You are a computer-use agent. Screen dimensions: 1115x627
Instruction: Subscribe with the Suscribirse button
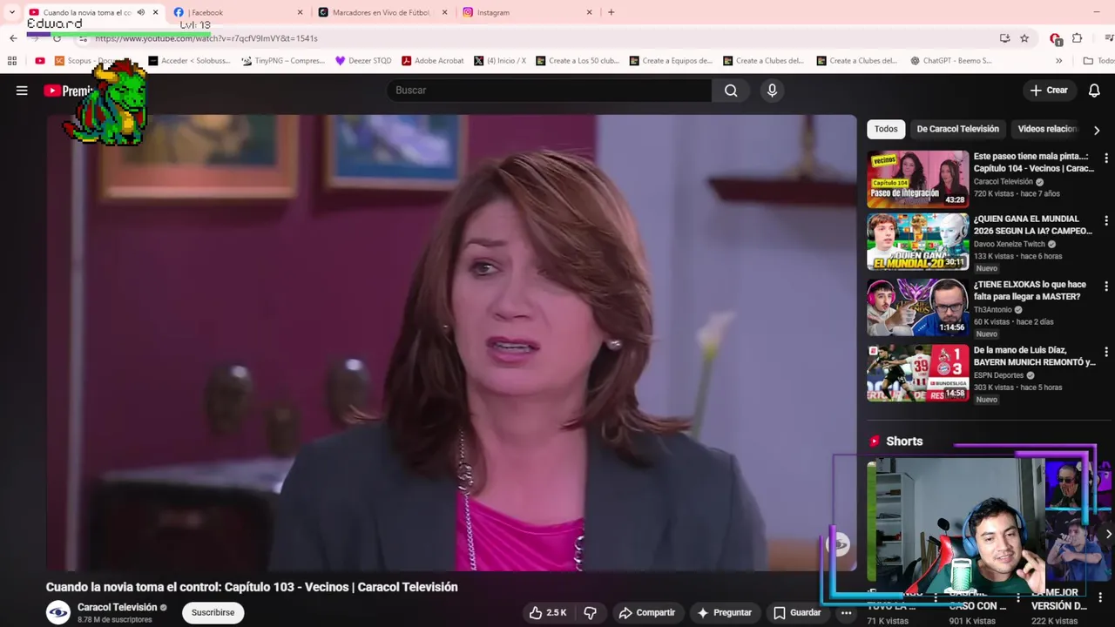click(x=213, y=612)
